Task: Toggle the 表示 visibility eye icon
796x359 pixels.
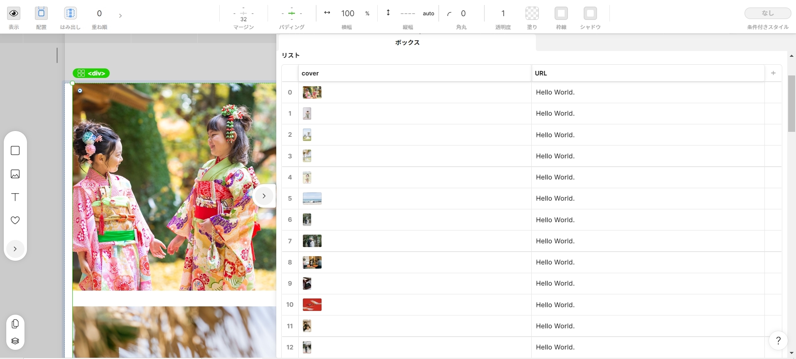Action: [x=14, y=13]
